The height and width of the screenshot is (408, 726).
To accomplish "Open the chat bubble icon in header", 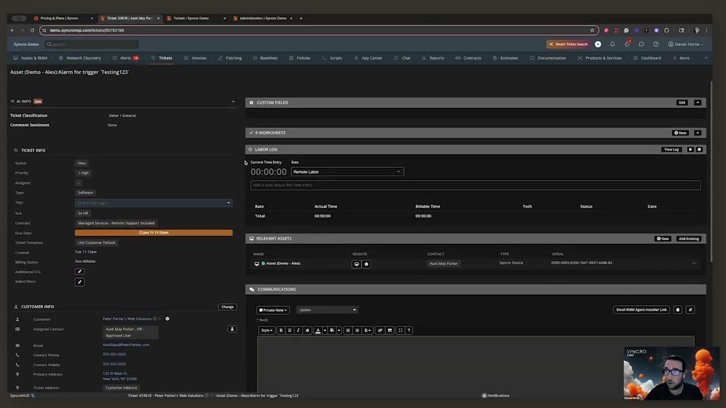I will tap(641, 44).
